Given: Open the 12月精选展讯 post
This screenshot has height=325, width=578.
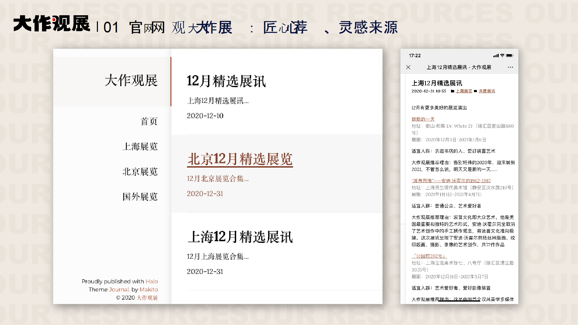Looking at the screenshot, I should (x=226, y=81).
